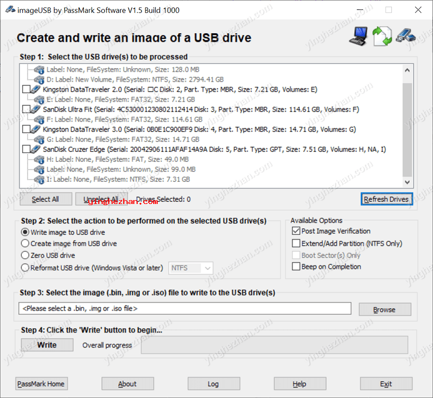The image size is (433, 398).
Task: Click 'Drives Selected: 0' status text
Action: point(163,199)
